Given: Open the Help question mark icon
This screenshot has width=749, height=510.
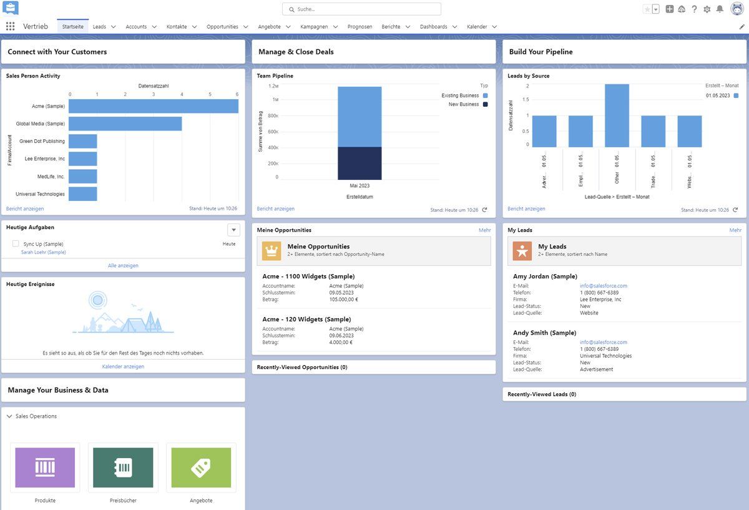Looking at the screenshot, I should (694, 9).
